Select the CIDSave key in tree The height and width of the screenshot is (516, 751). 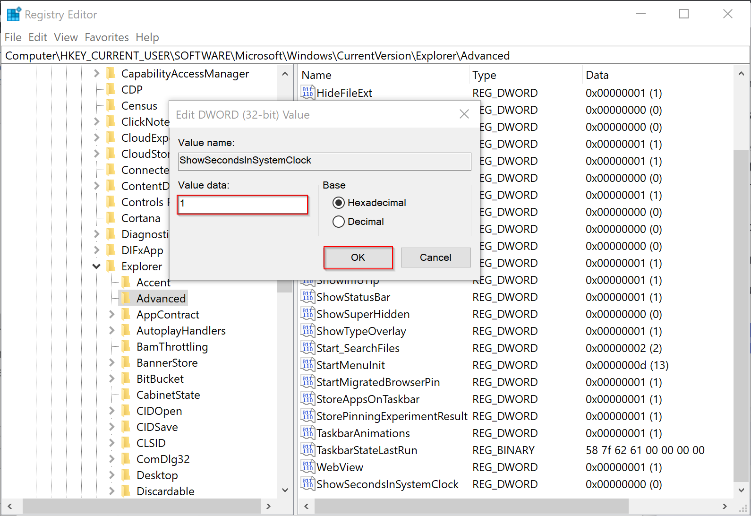[157, 427]
